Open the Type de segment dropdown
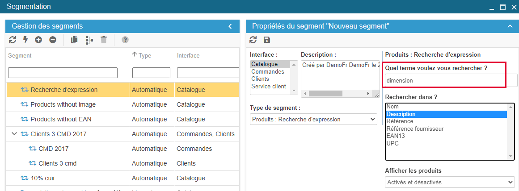 coord(313,119)
